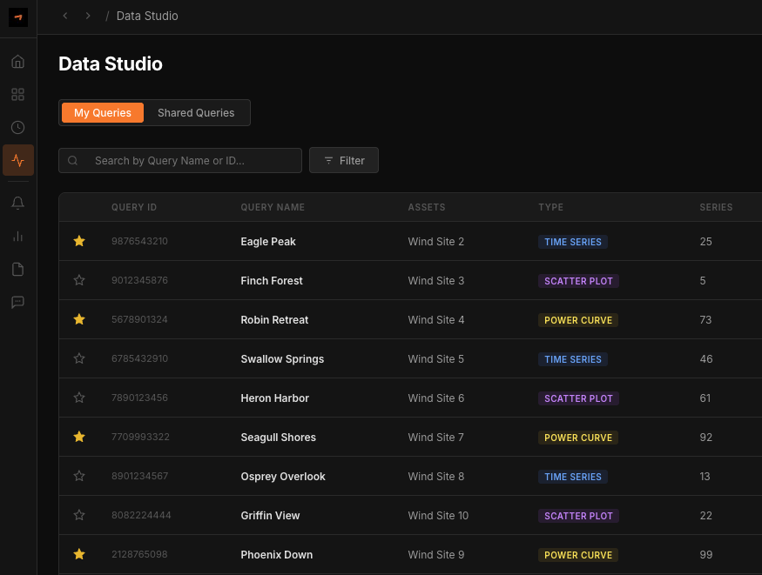Open the document file icon in sidebar
762x575 pixels.
point(18,270)
